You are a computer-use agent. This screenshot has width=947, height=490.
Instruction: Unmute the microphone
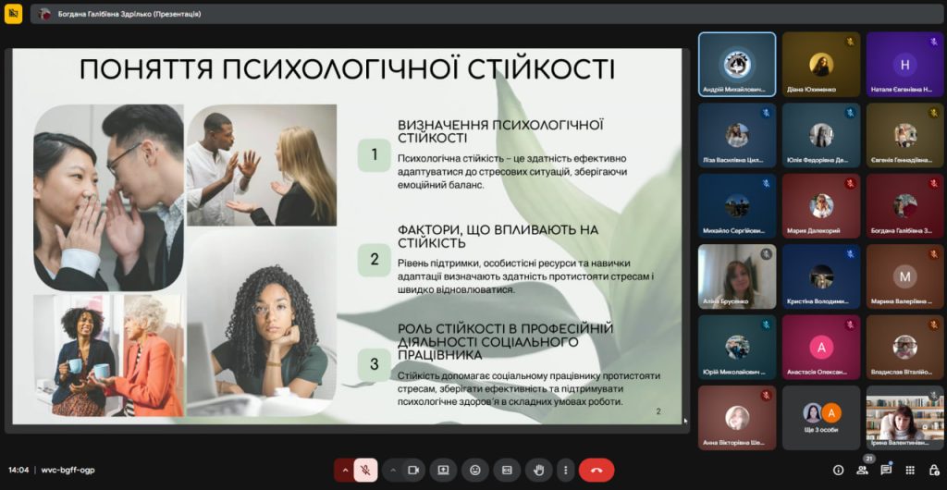click(365, 470)
